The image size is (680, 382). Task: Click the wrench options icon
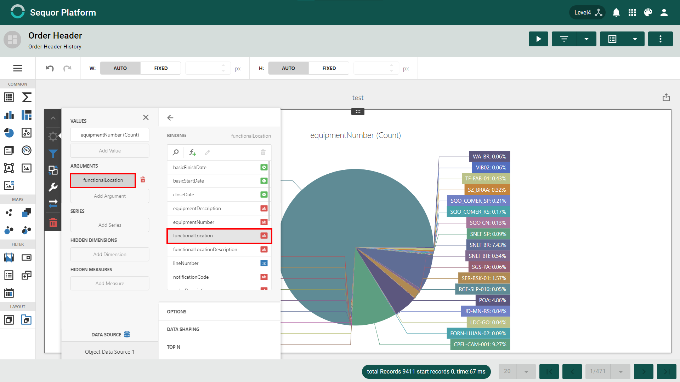tap(53, 187)
